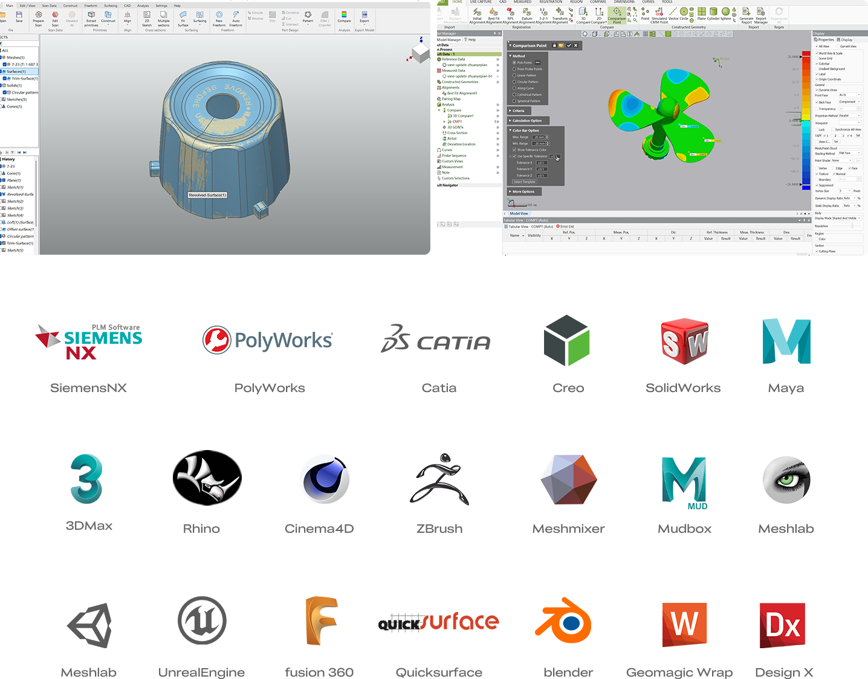Open the Surfacing ribbon tab
Screen dimensions: 868x679
tap(111, 5)
